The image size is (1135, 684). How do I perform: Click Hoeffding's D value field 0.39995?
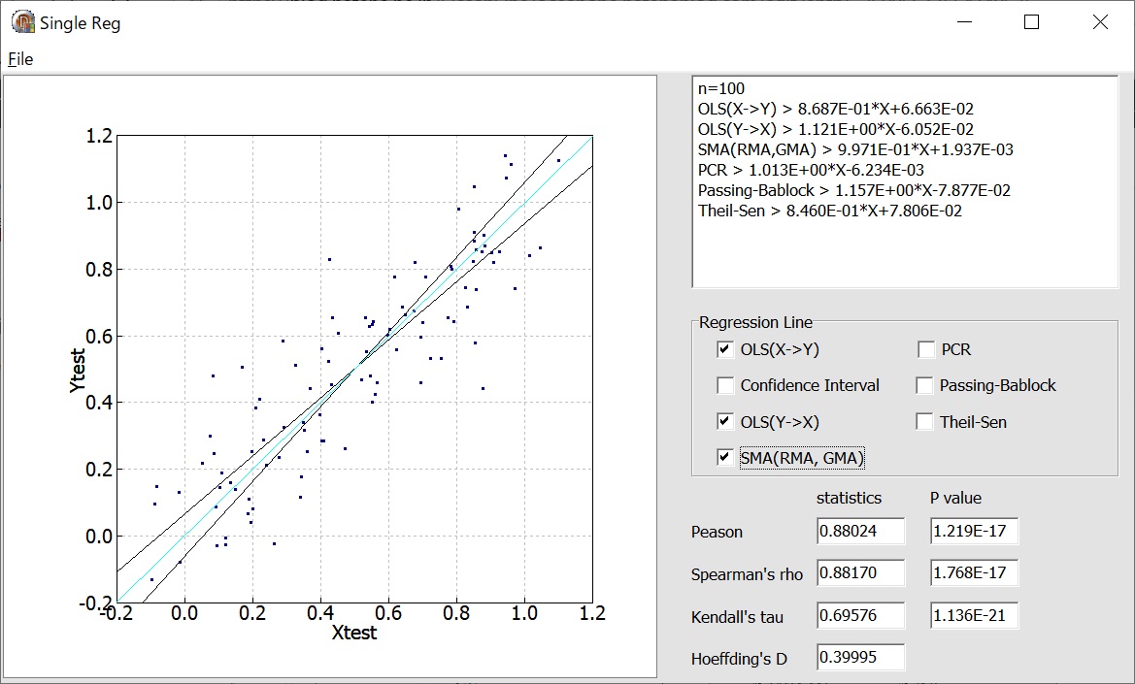pos(860,657)
